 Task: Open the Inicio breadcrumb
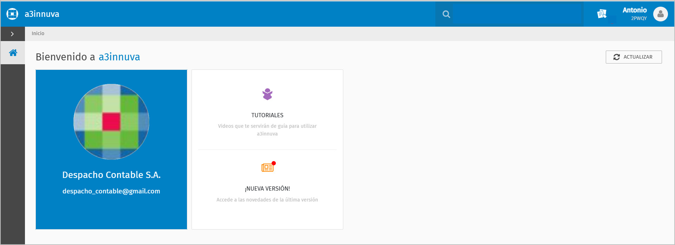[38, 33]
